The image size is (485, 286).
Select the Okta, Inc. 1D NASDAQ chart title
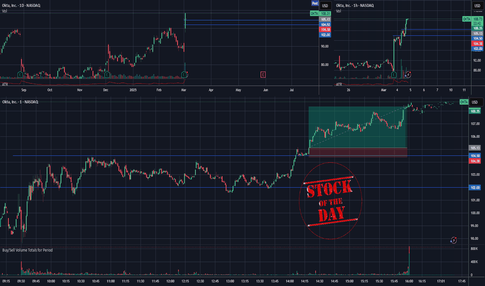click(x=21, y=6)
